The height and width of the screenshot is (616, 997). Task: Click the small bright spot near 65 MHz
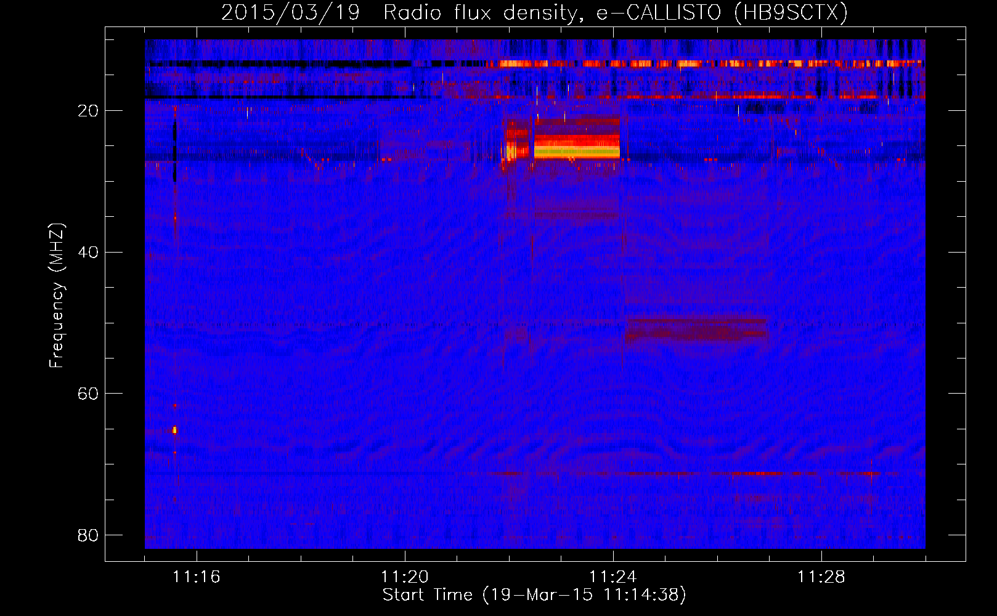[x=174, y=430]
